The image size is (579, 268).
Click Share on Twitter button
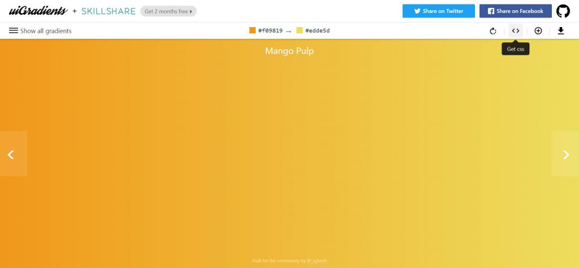coord(438,11)
